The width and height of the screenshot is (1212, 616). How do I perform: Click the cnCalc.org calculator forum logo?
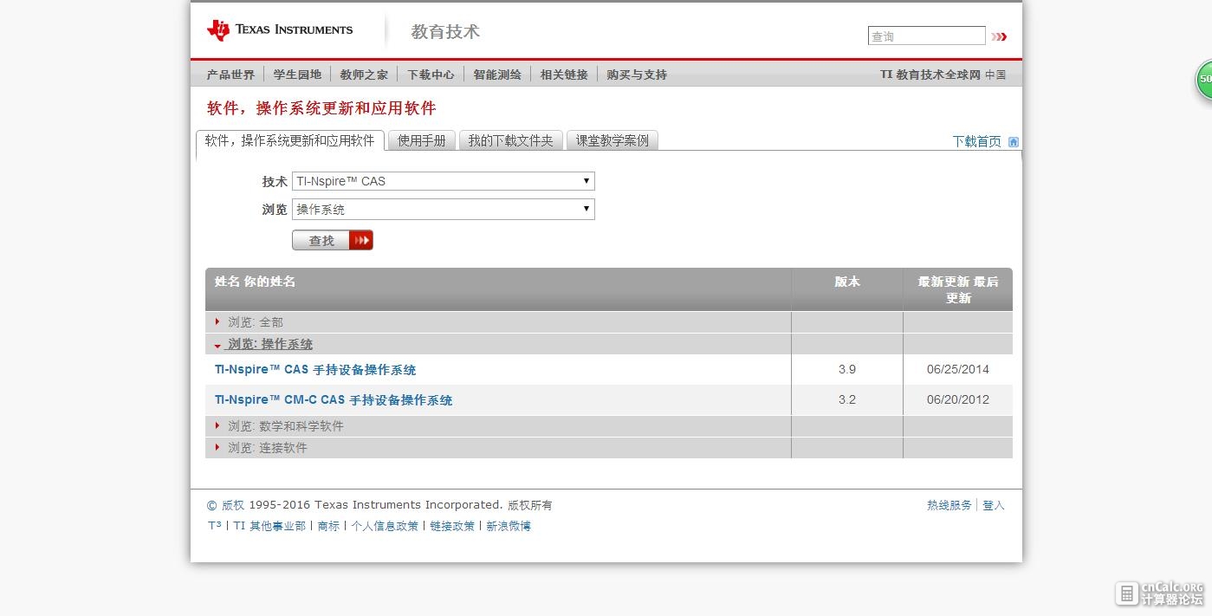tap(1159, 593)
